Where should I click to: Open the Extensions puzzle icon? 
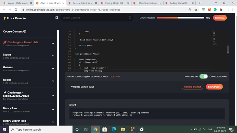pyautogui.click(x=221, y=10)
